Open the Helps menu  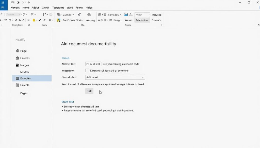(x=89, y=8)
